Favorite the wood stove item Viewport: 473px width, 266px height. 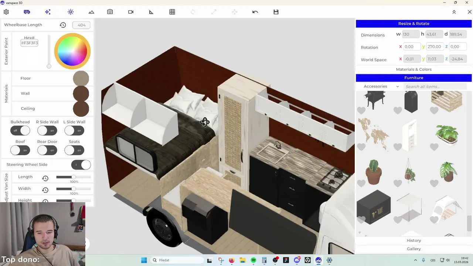pyautogui.click(x=361, y=110)
